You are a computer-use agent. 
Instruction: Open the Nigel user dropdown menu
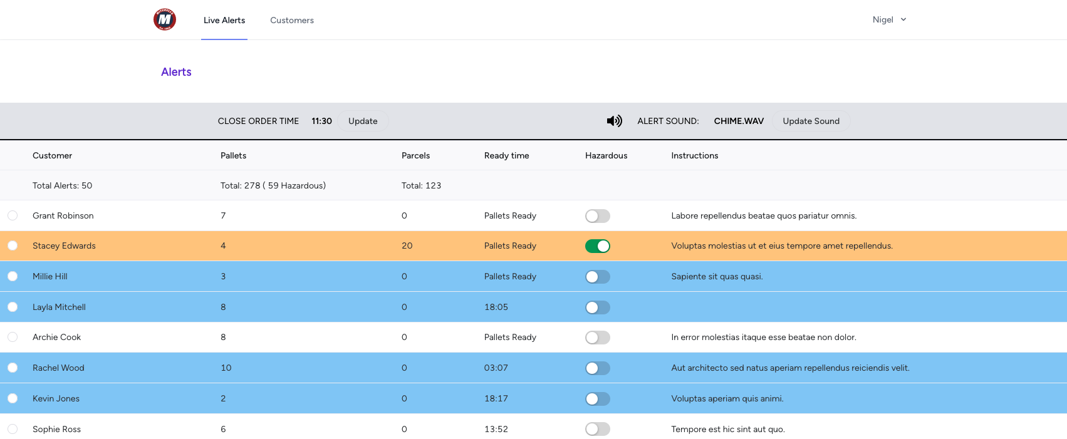point(889,19)
